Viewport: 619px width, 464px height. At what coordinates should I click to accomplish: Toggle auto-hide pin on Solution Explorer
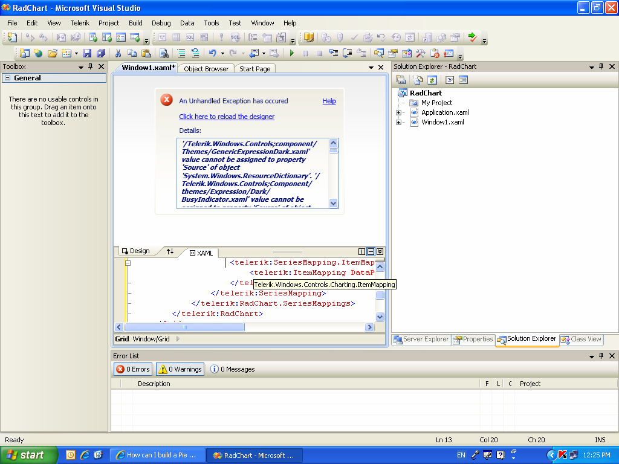point(601,66)
